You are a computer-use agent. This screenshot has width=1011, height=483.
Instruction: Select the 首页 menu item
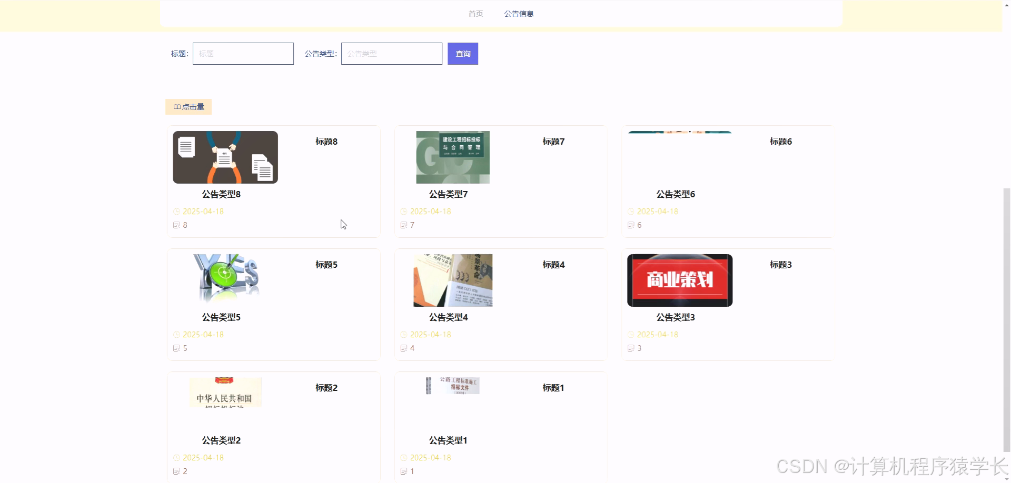point(475,13)
